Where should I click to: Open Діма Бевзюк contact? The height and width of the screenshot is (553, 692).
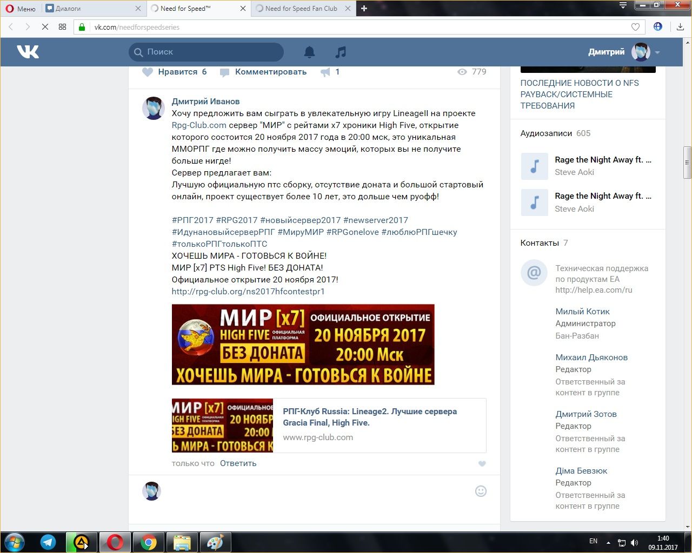click(x=581, y=471)
